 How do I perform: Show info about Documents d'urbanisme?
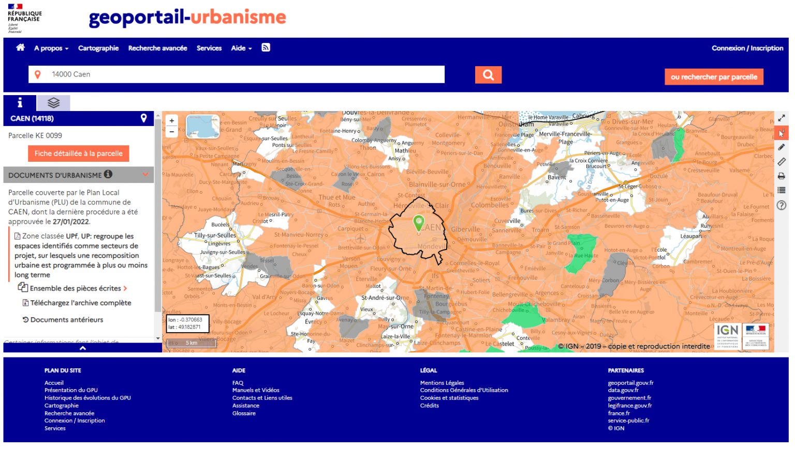pos(108,174)
